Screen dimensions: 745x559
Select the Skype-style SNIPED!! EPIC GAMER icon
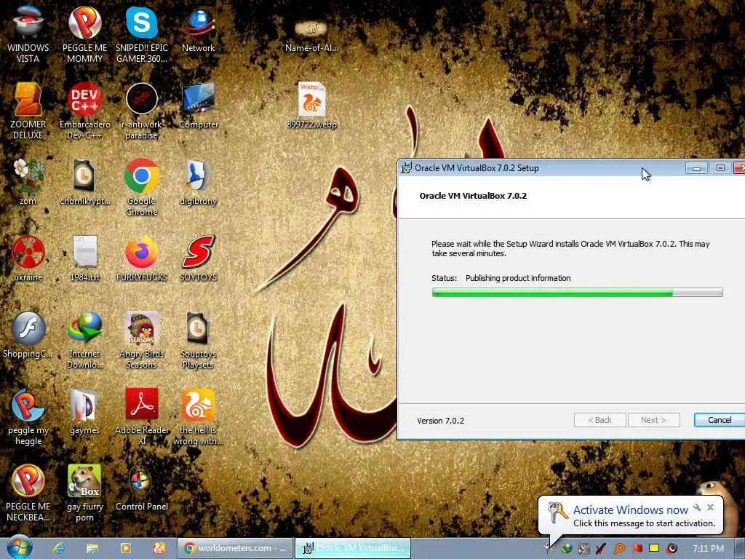(x=142, y=33)
